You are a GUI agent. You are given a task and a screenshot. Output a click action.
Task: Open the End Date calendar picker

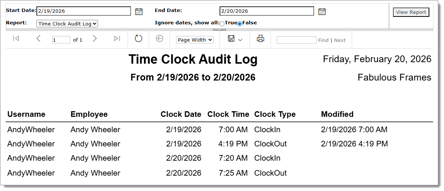point(322,12)
